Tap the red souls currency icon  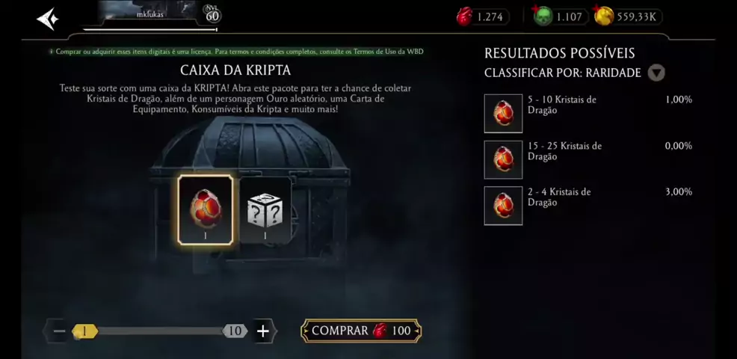tap(464, 16)
